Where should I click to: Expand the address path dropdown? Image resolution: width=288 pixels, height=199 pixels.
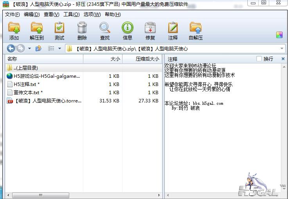point(282,48)
